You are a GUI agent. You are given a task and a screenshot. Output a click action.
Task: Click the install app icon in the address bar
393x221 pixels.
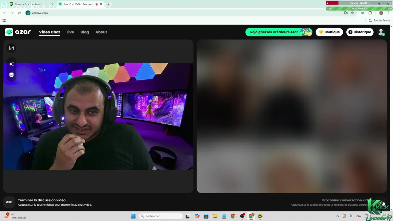(346, 13)
